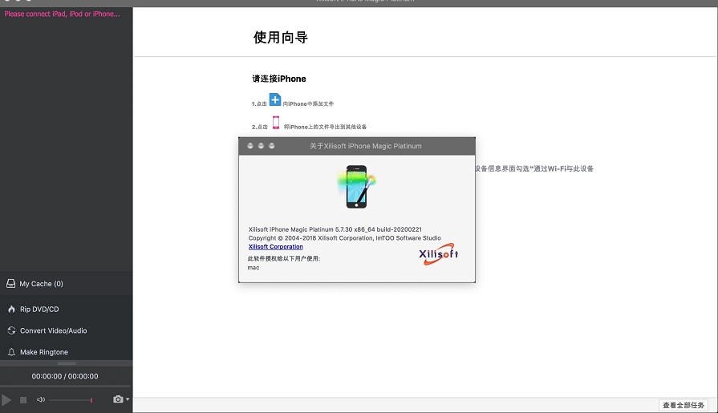Click the bell icon beside Make Ringtone
The width and height of the screenshot is (718, 413).
tap(11, 352)
